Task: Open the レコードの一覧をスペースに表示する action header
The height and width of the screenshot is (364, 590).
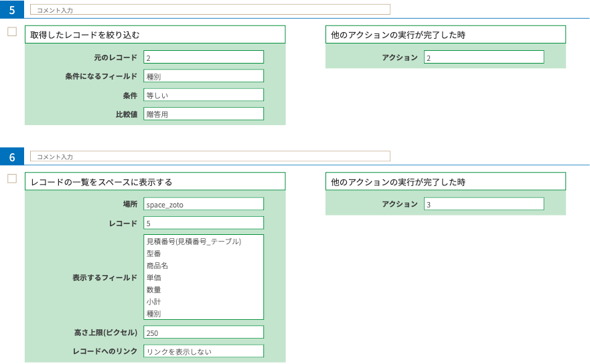Action: point(155,181)
